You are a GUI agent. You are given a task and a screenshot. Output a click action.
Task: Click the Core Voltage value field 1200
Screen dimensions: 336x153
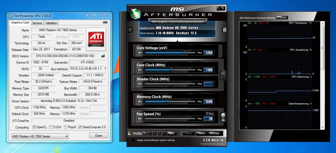[209, 53]
